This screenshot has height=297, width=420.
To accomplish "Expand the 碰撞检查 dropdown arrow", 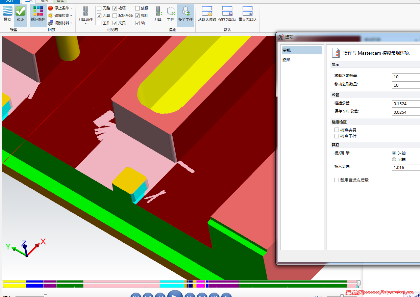I will 72,16.
